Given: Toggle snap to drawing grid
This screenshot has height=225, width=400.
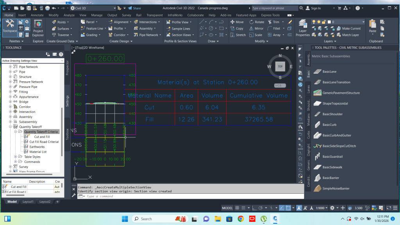Looking at the screenshot, I should click(x=243, y=207).
